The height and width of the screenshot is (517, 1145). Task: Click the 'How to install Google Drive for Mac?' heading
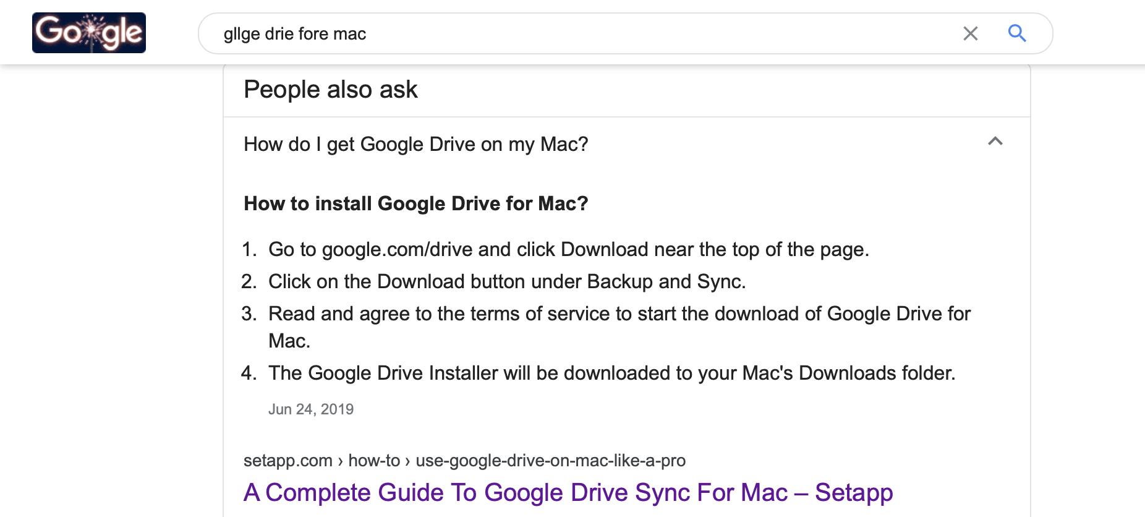tap(415, 203)
